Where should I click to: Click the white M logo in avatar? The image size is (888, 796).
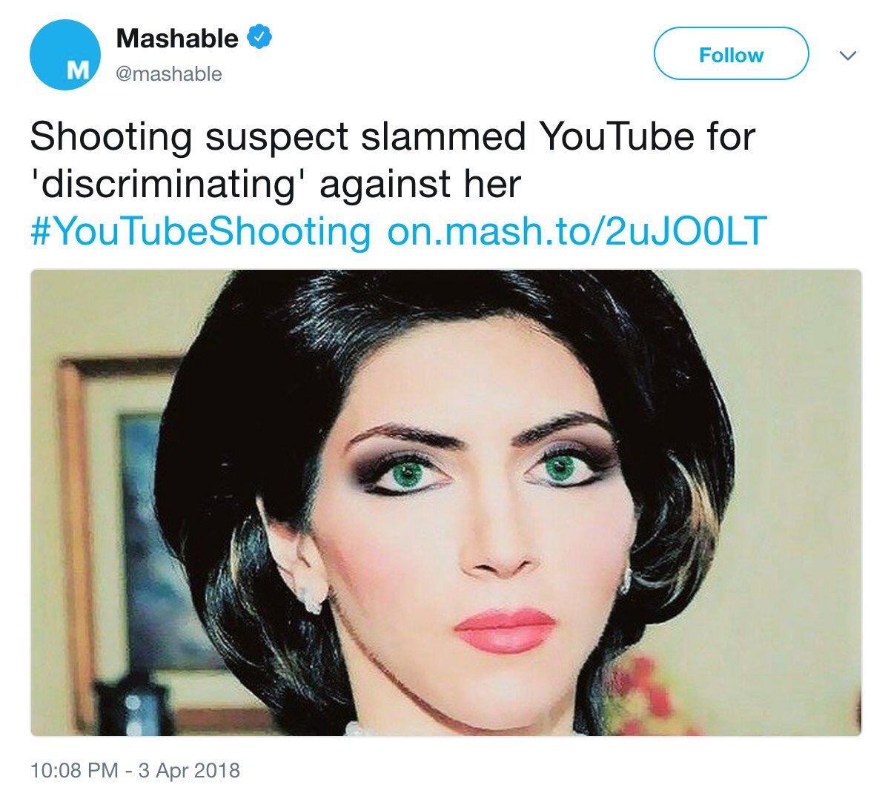pos(78,70)
